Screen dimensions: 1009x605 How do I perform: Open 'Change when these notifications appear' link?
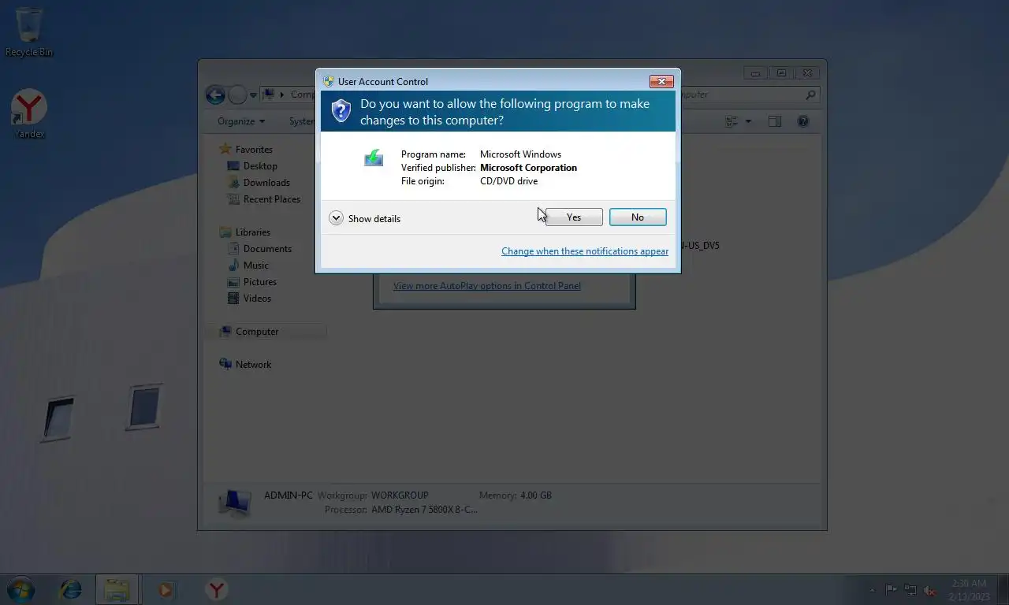point(585,251)
